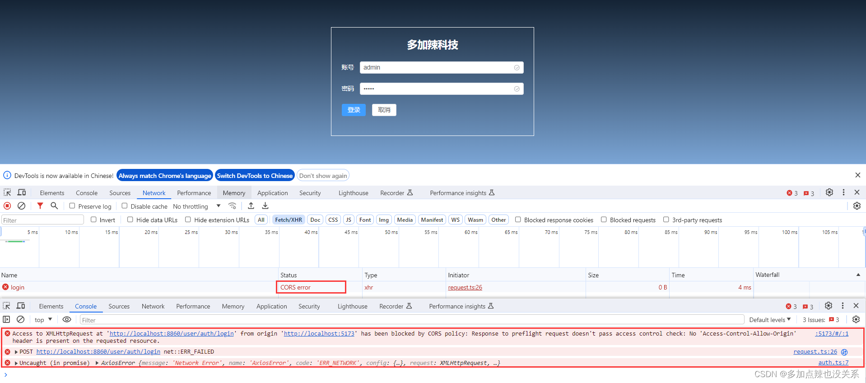Image resolution: width=866 pixels, height=383 pixels.
Task: Open the Security tab in top DevTools panel
Action: pos(310,193)
